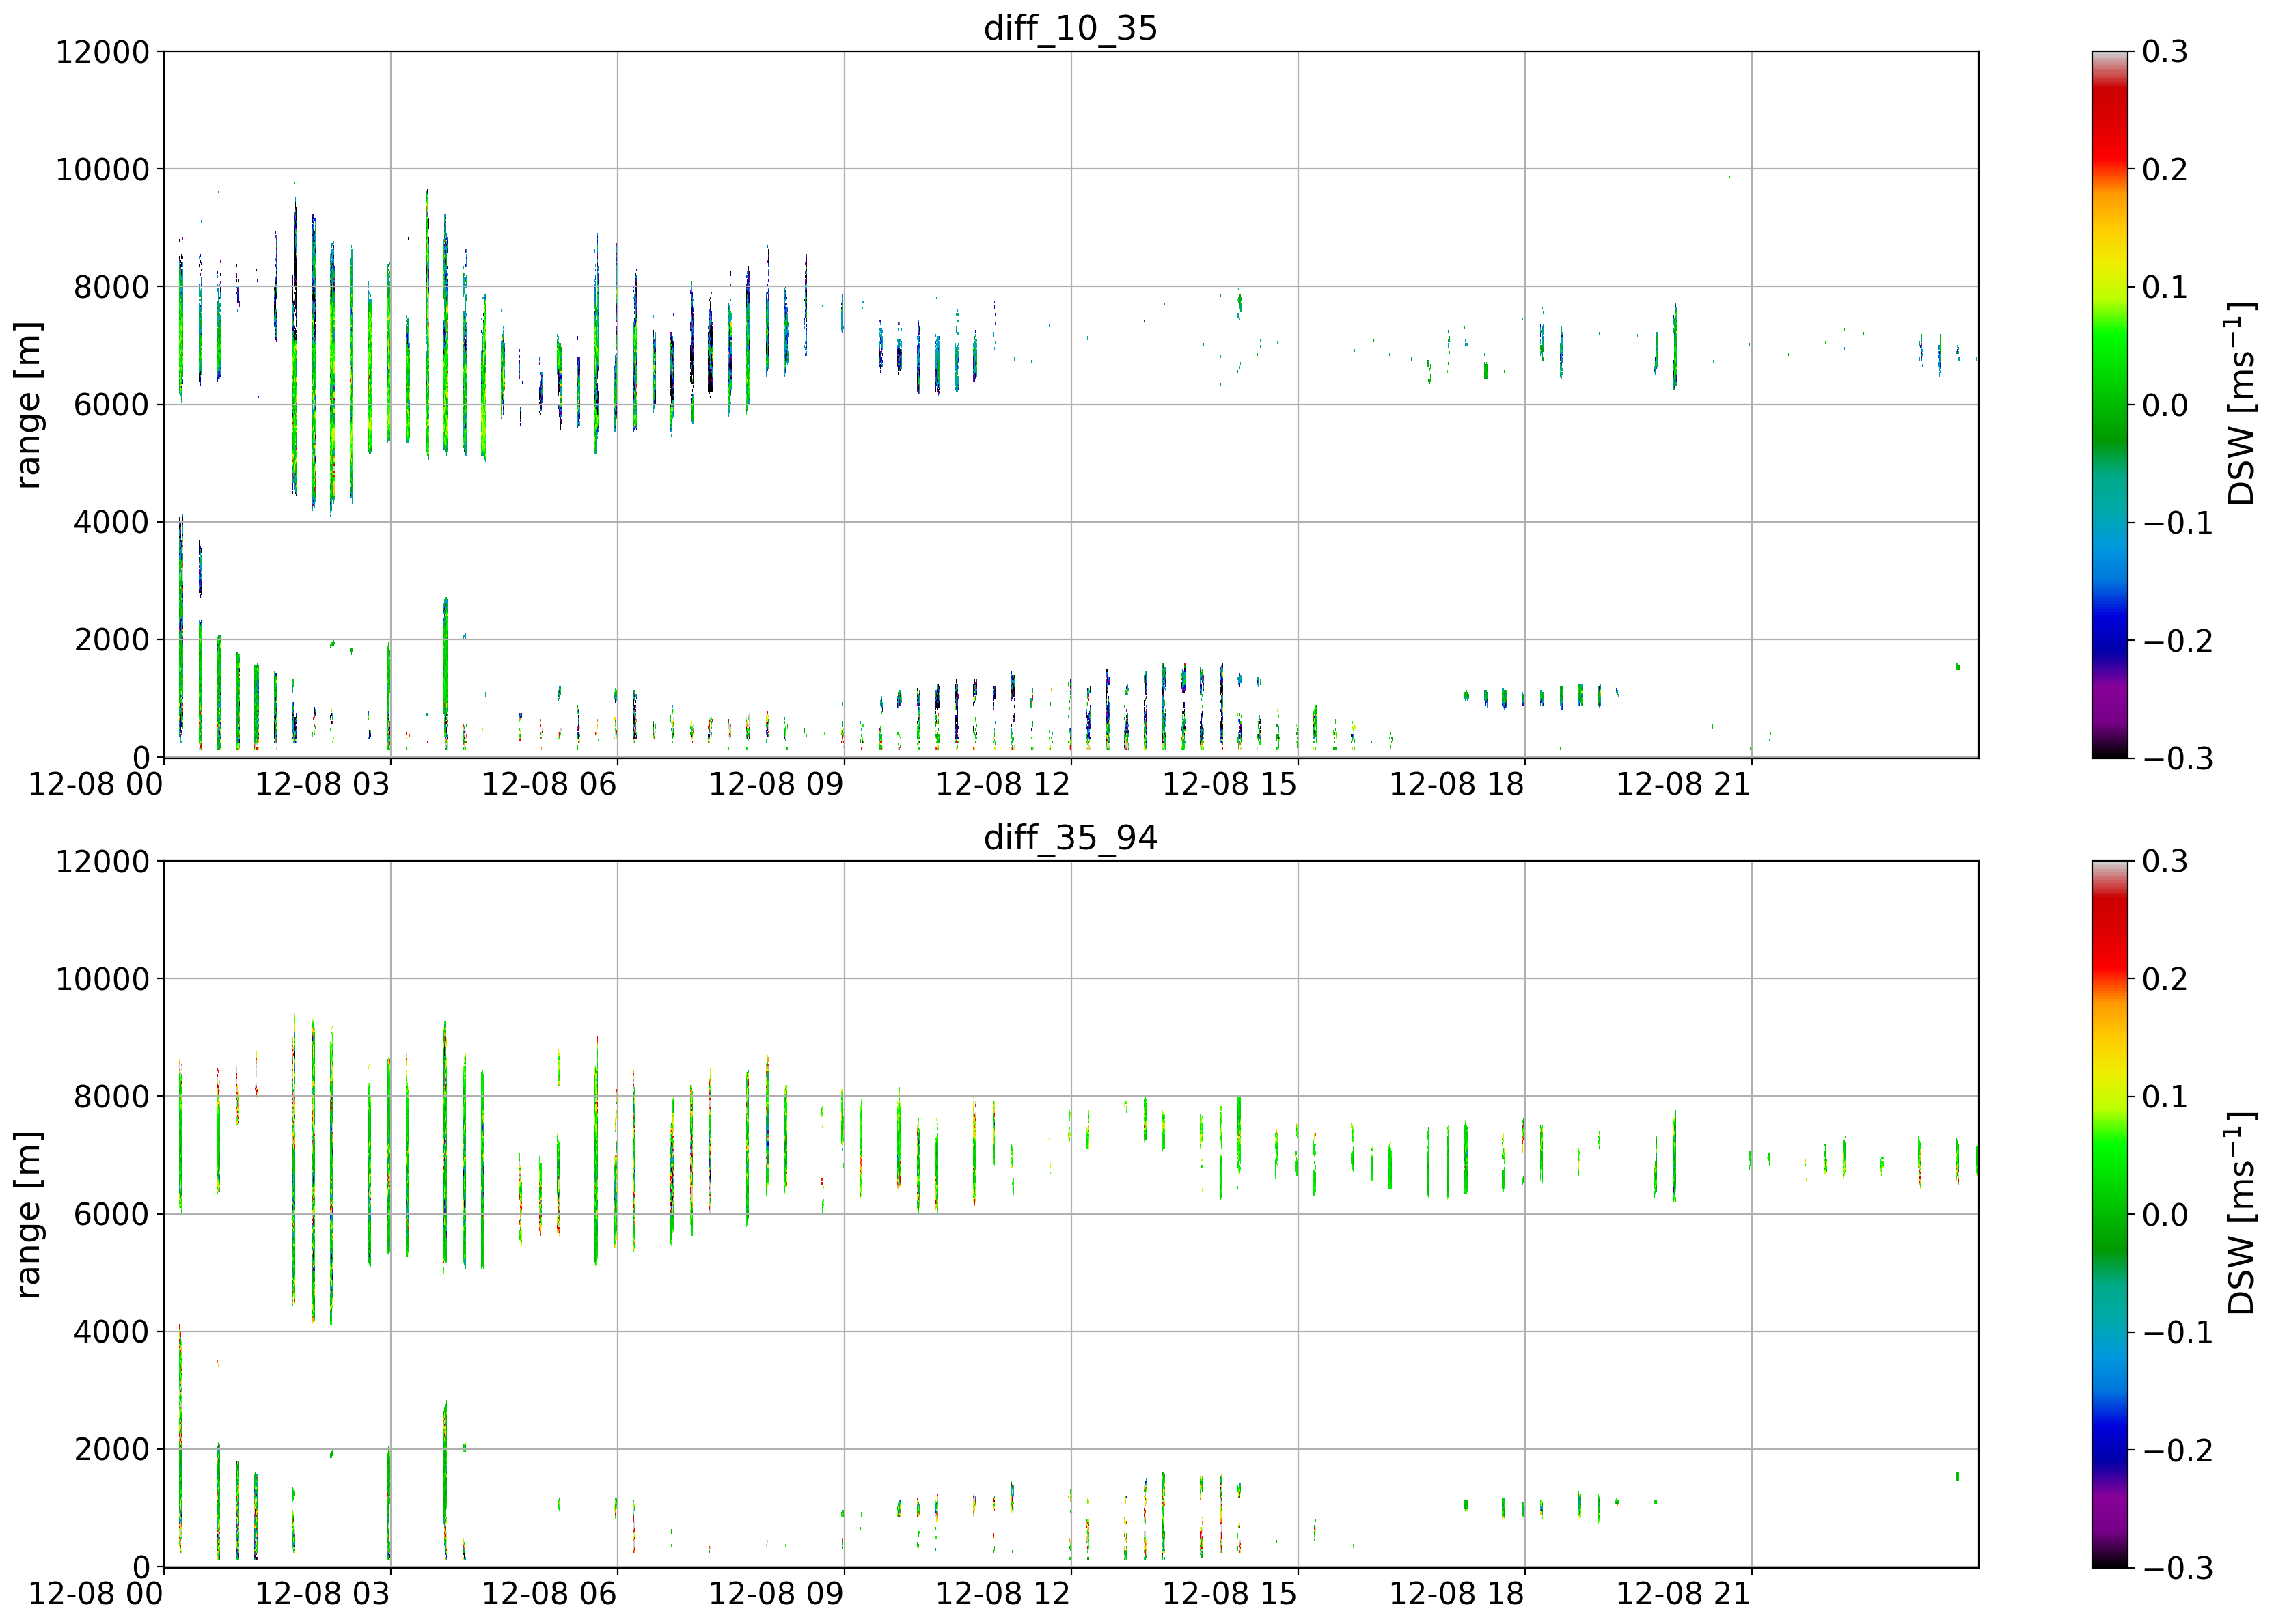Click the 8000 y-tick on diff_10_35 plot
This screenshot has width=2274, height=1624.
click(x=112, y=287)
